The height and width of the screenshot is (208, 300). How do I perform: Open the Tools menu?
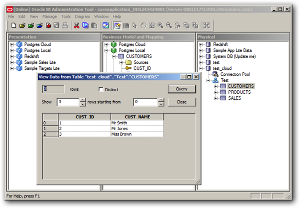coord(66,16)
